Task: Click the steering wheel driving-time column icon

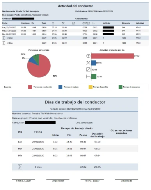Action: click(53, 23)
